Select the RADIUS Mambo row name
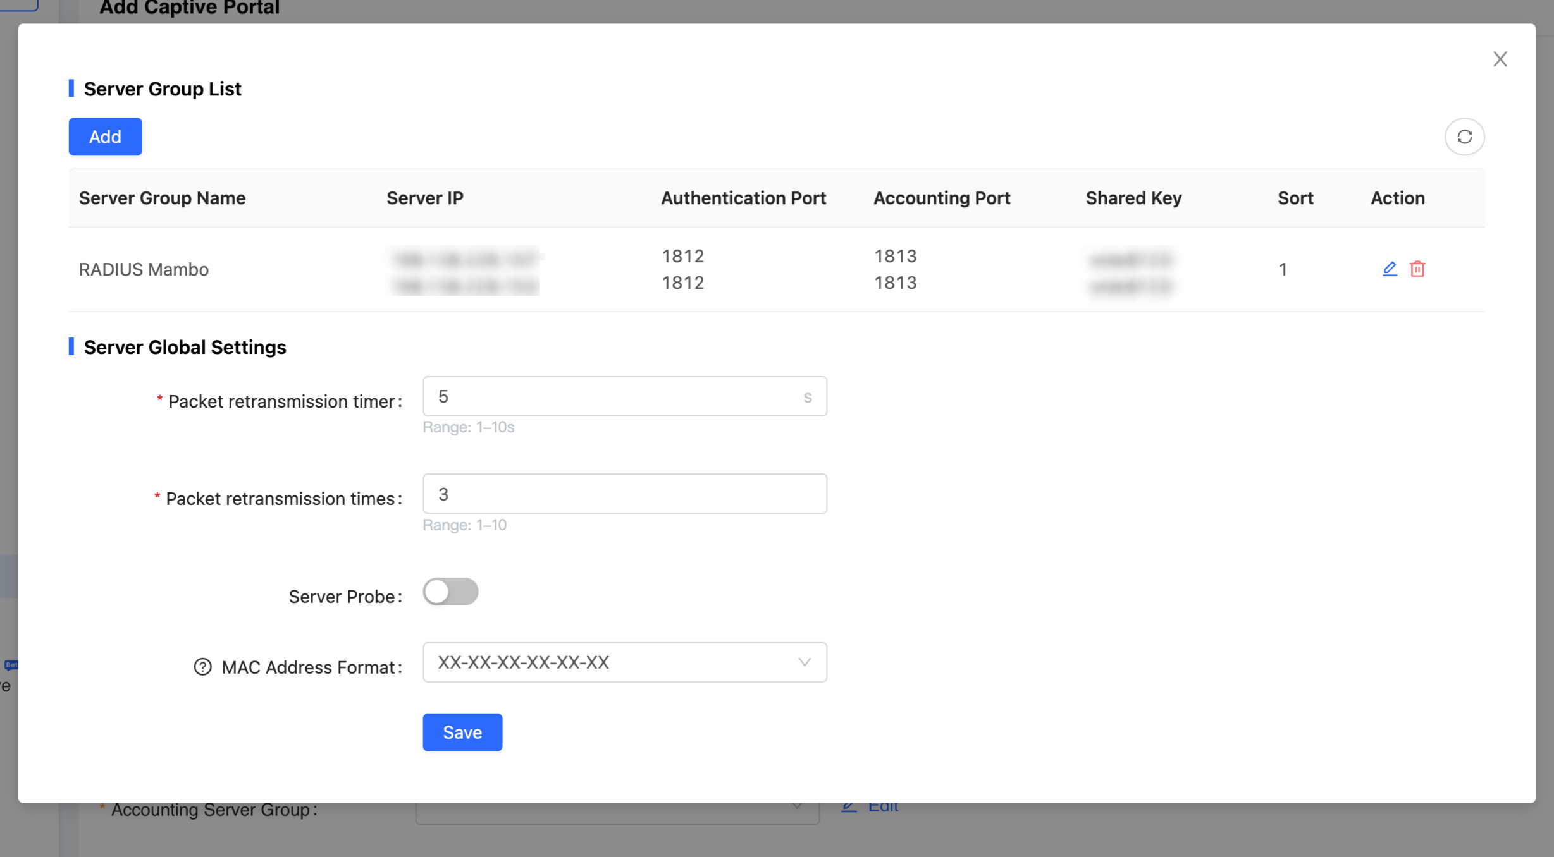The width and height of the screenshot is (1554, 857). pyautogui.click(x=144, y=269)
